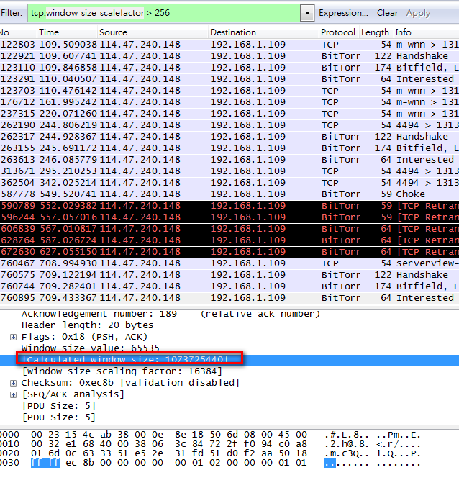Select retransmission packet 606839
The width and height of the screenshot is (459, 488).
tap(229, 229)
